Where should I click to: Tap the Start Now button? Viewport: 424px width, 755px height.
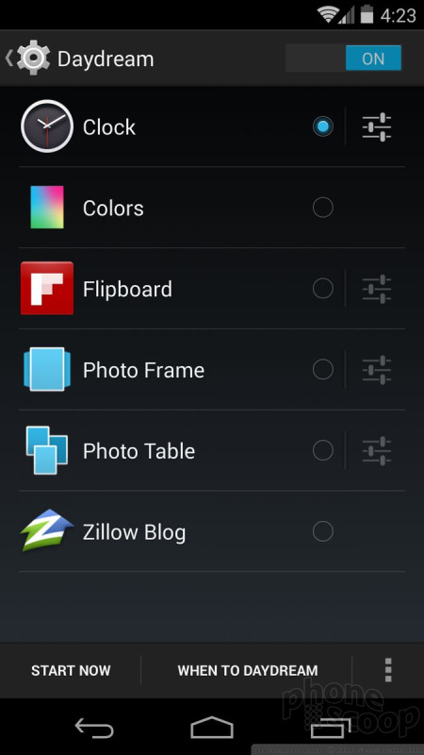(71, 670)
